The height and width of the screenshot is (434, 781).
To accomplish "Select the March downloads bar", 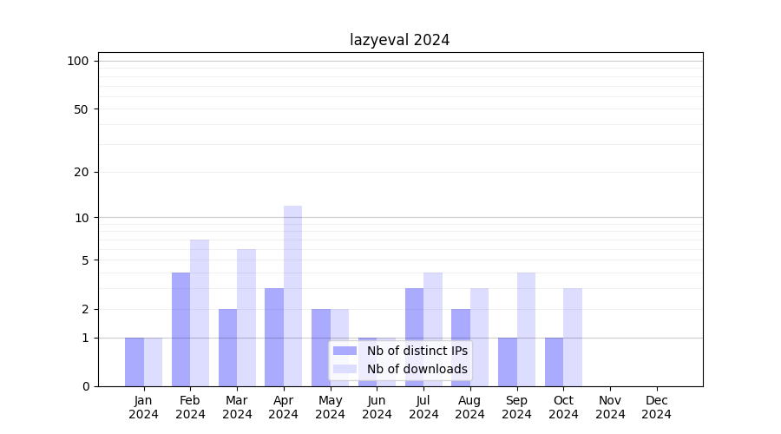I will pos(246,318).
